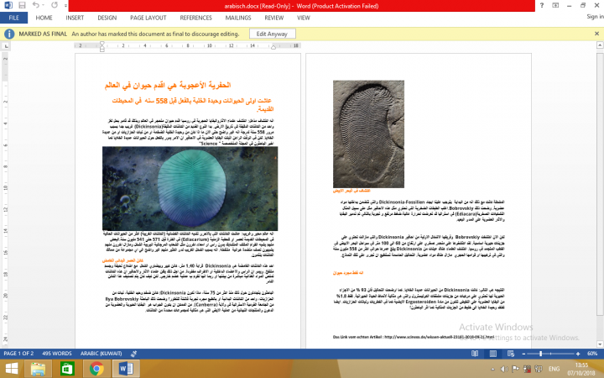Click the orange Arabic title heading
Screen dimensions: 604x378
coord(168,85)
